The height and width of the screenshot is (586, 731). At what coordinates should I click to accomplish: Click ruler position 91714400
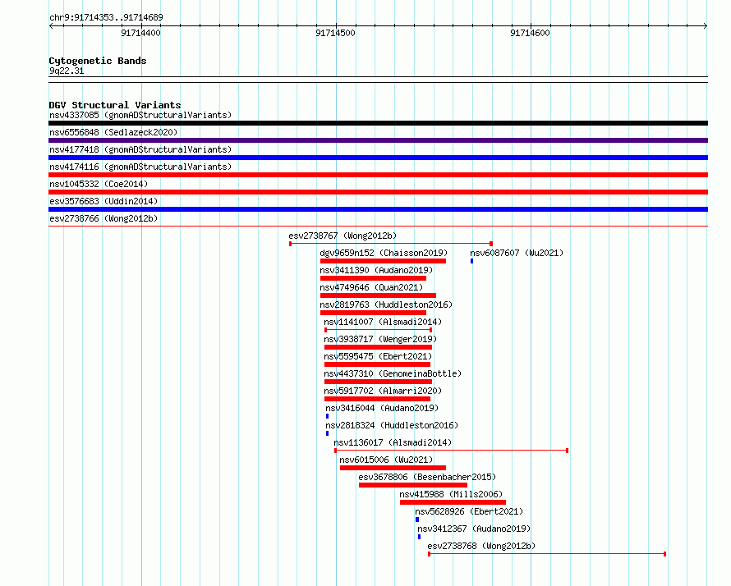point(140,33)
